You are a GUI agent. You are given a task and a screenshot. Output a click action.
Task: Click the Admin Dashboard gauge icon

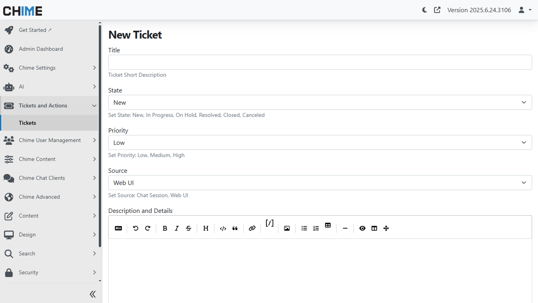tap(9, 49)
